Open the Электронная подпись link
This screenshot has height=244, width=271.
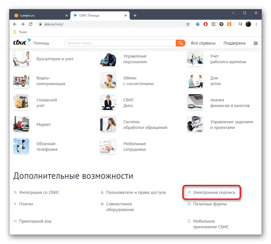pos(214,192)
